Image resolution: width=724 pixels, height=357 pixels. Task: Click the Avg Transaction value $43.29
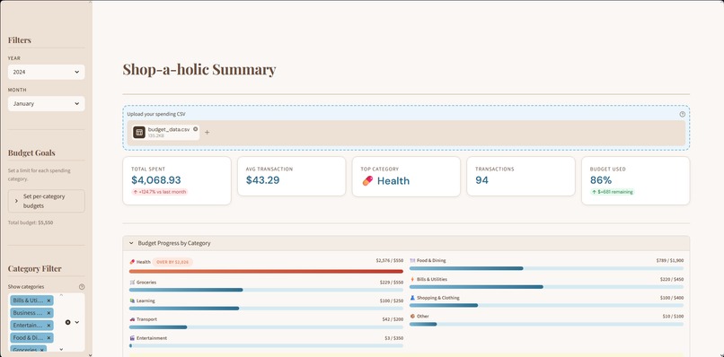262,180
